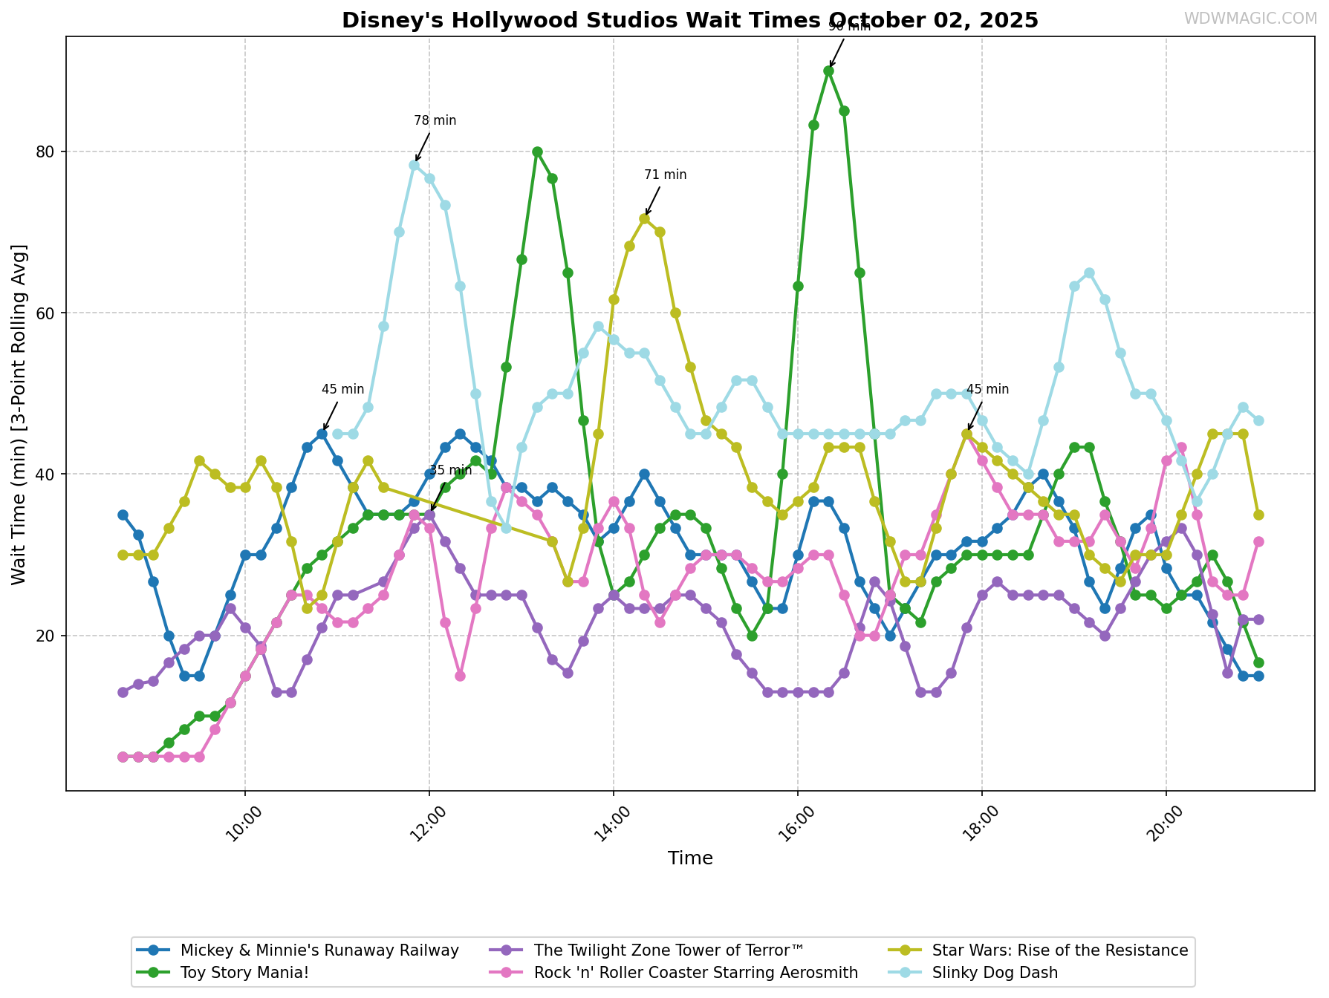Image resolution: width=1329 pixels, height=998 pixels.
Task: Click the Slinky Dog Dash peak point at 78 min
Action: click(414, 165)
